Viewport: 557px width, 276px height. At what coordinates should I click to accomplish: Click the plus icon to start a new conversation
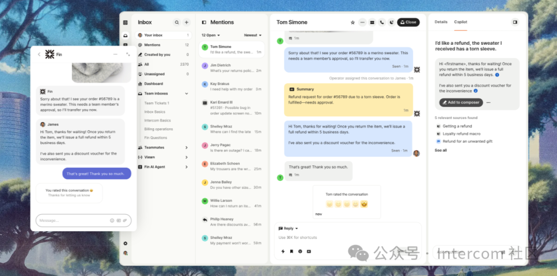click(187, 23)
